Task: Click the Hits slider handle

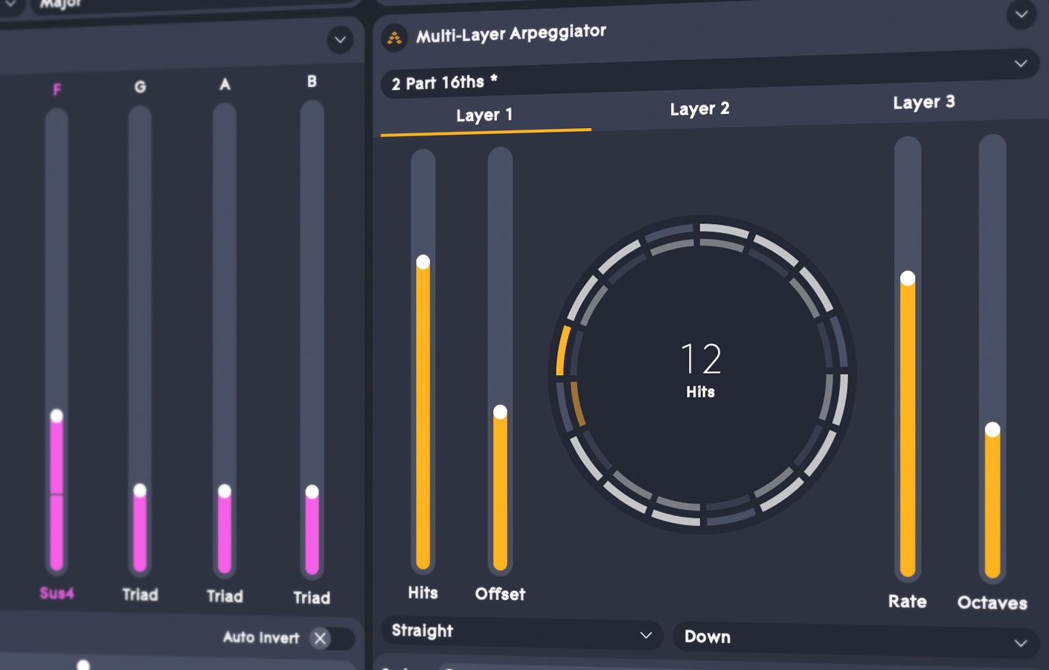Action: 423,262
